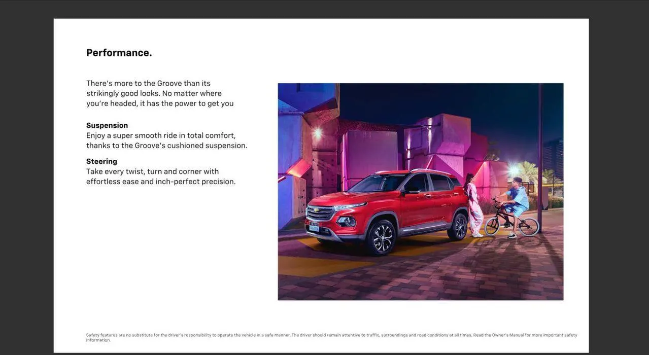
Task: Click the paragraph starting 'There's more to the Groove'
Action: (160, 93)
